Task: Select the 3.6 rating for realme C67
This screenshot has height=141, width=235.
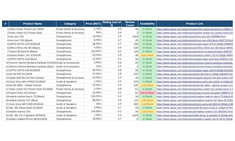Action: [x=112, y=100]
